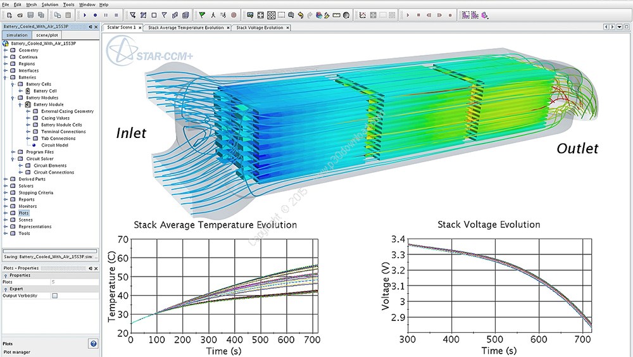Click the Save simulation disk icon
Viewport: 633px width, 357px height.
30,15
